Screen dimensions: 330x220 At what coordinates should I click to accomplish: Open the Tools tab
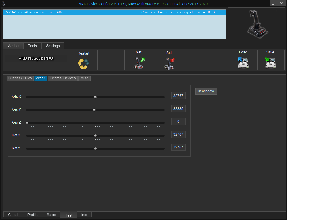(32, 46)
